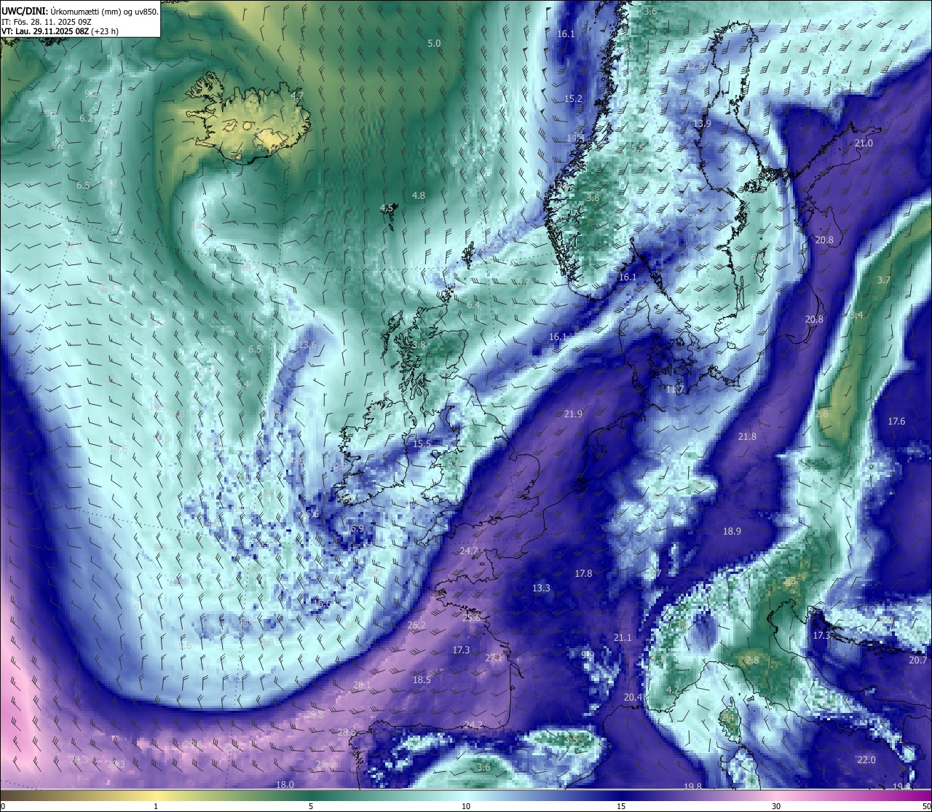Click the 24.2 value off northern Spain
The image size is (932, 812).
[x=473, y=724]
